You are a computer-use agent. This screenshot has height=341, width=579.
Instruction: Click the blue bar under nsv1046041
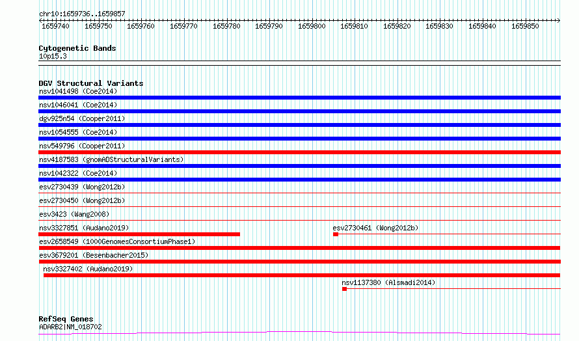click(x=299, y=111)
